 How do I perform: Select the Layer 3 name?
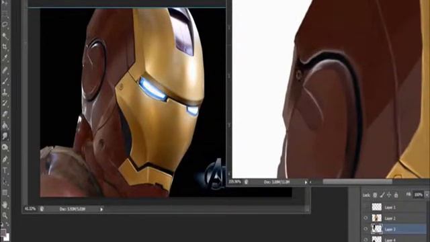pos(390,229)
